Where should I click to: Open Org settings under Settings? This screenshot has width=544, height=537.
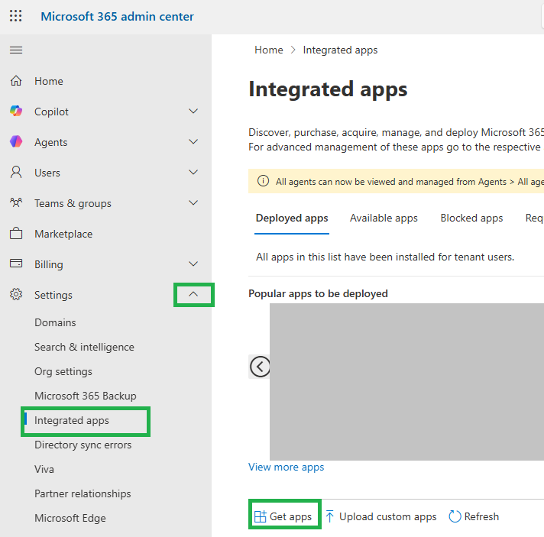63,371
